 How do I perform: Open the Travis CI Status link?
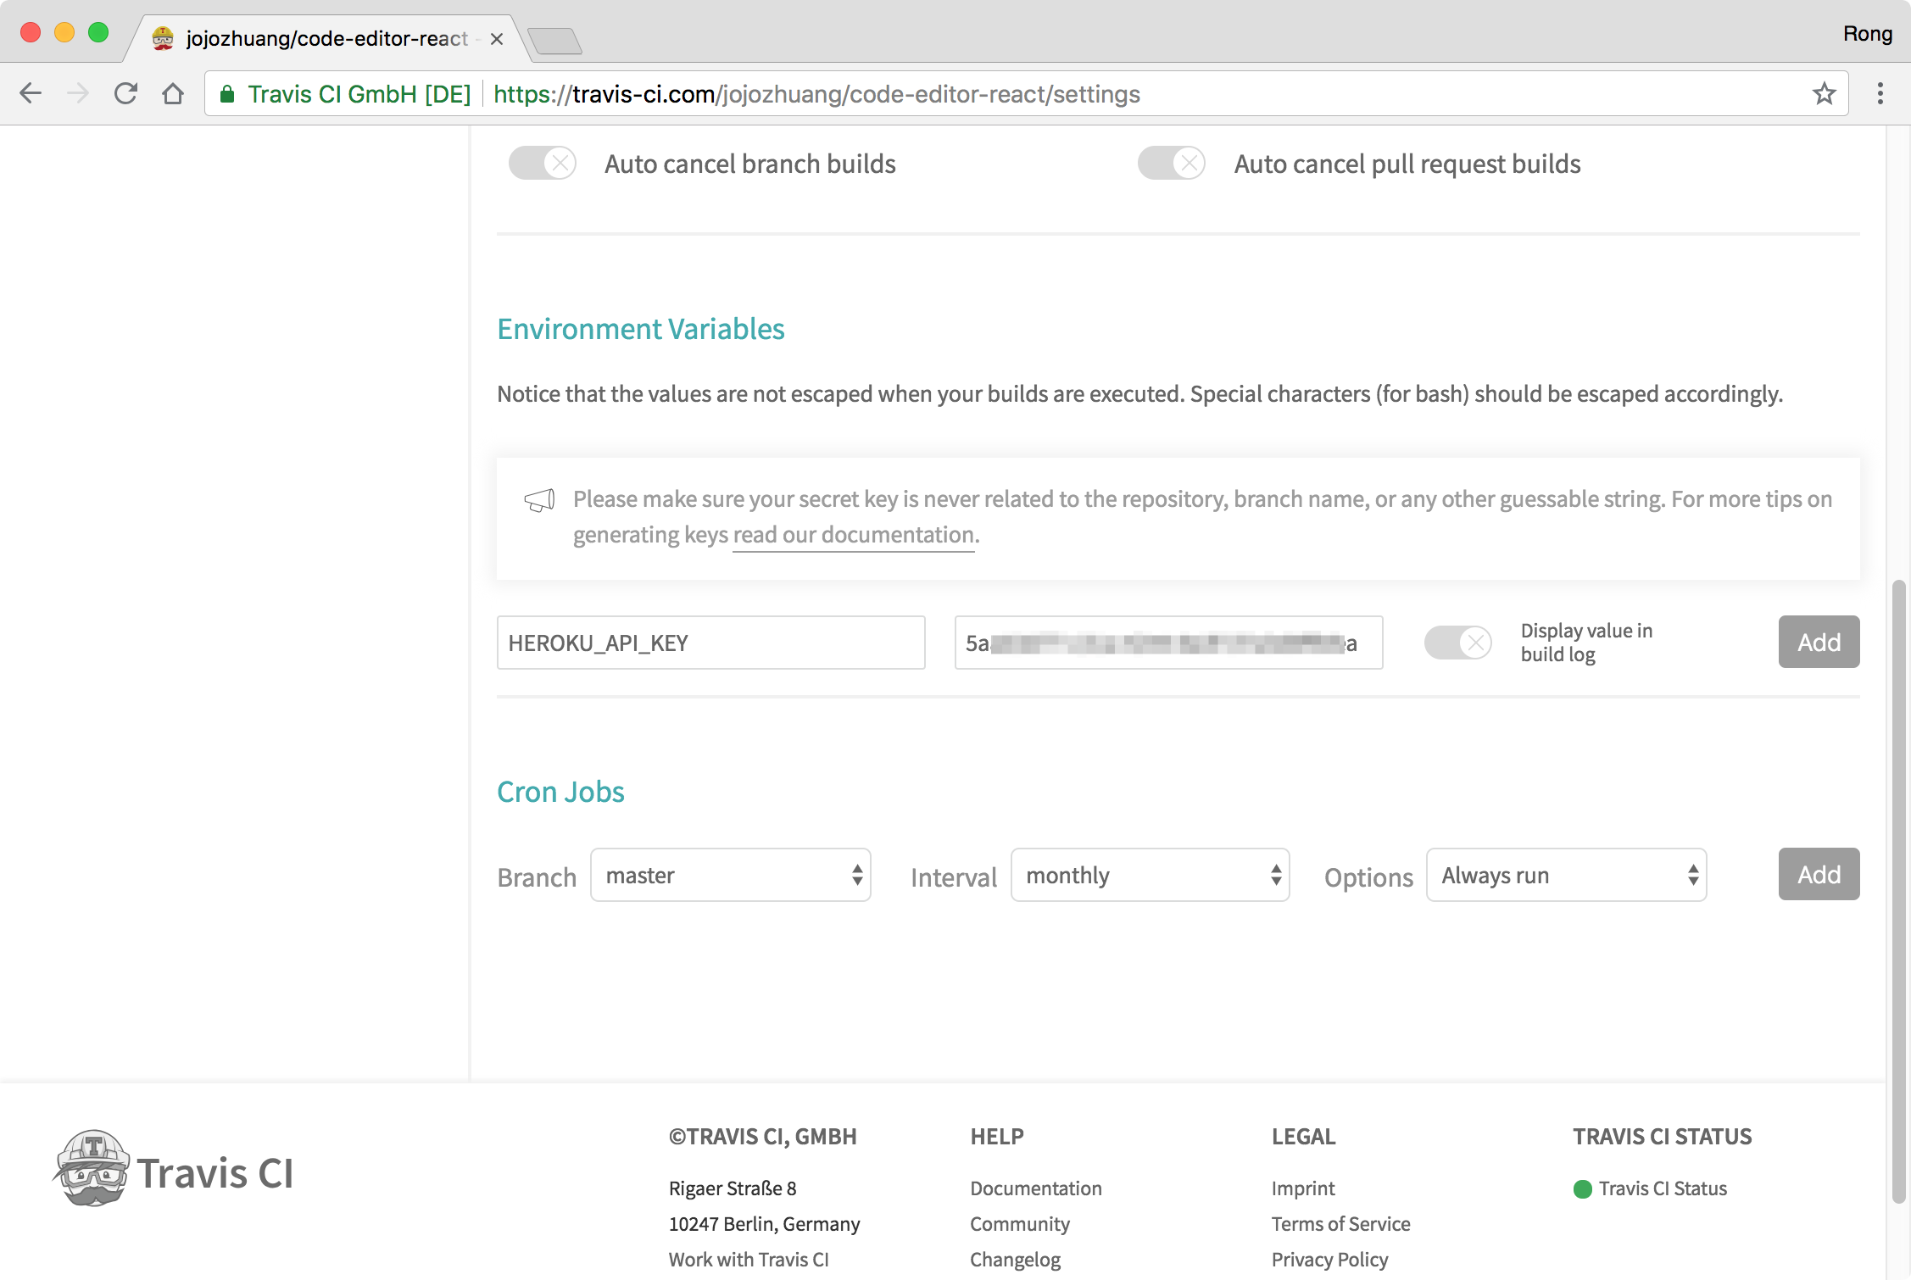[x=1663, y=1188]
